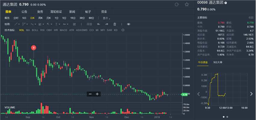Image resolution: width=256 pixels, height=120 pixels.
Task: Switch to the 5日大单 tab
Action: pyautogui.click(x=218, y=62)
